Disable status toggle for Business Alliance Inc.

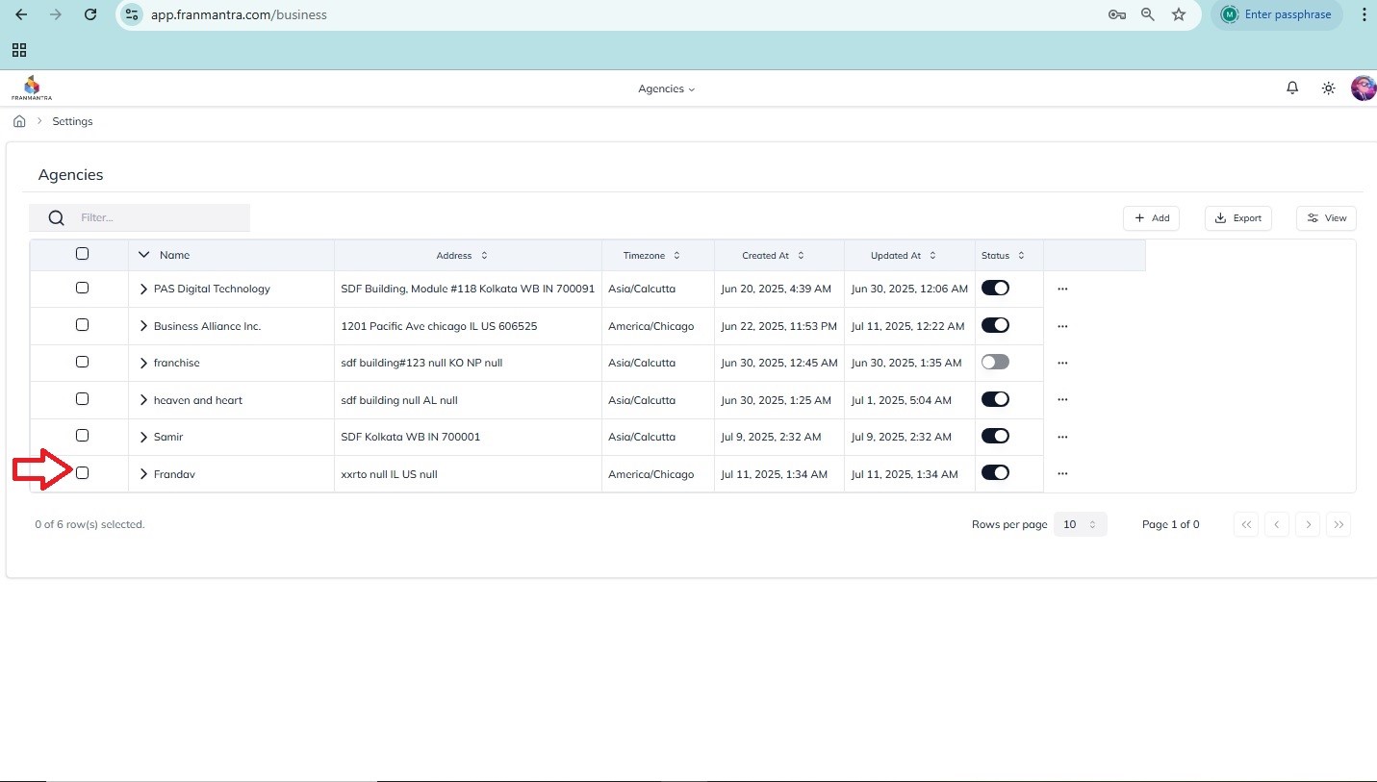click(995, 325)
